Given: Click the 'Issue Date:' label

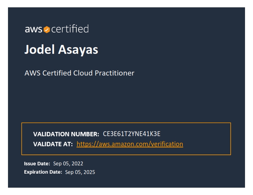Looking at the screenshot, I should coord(37,164).
